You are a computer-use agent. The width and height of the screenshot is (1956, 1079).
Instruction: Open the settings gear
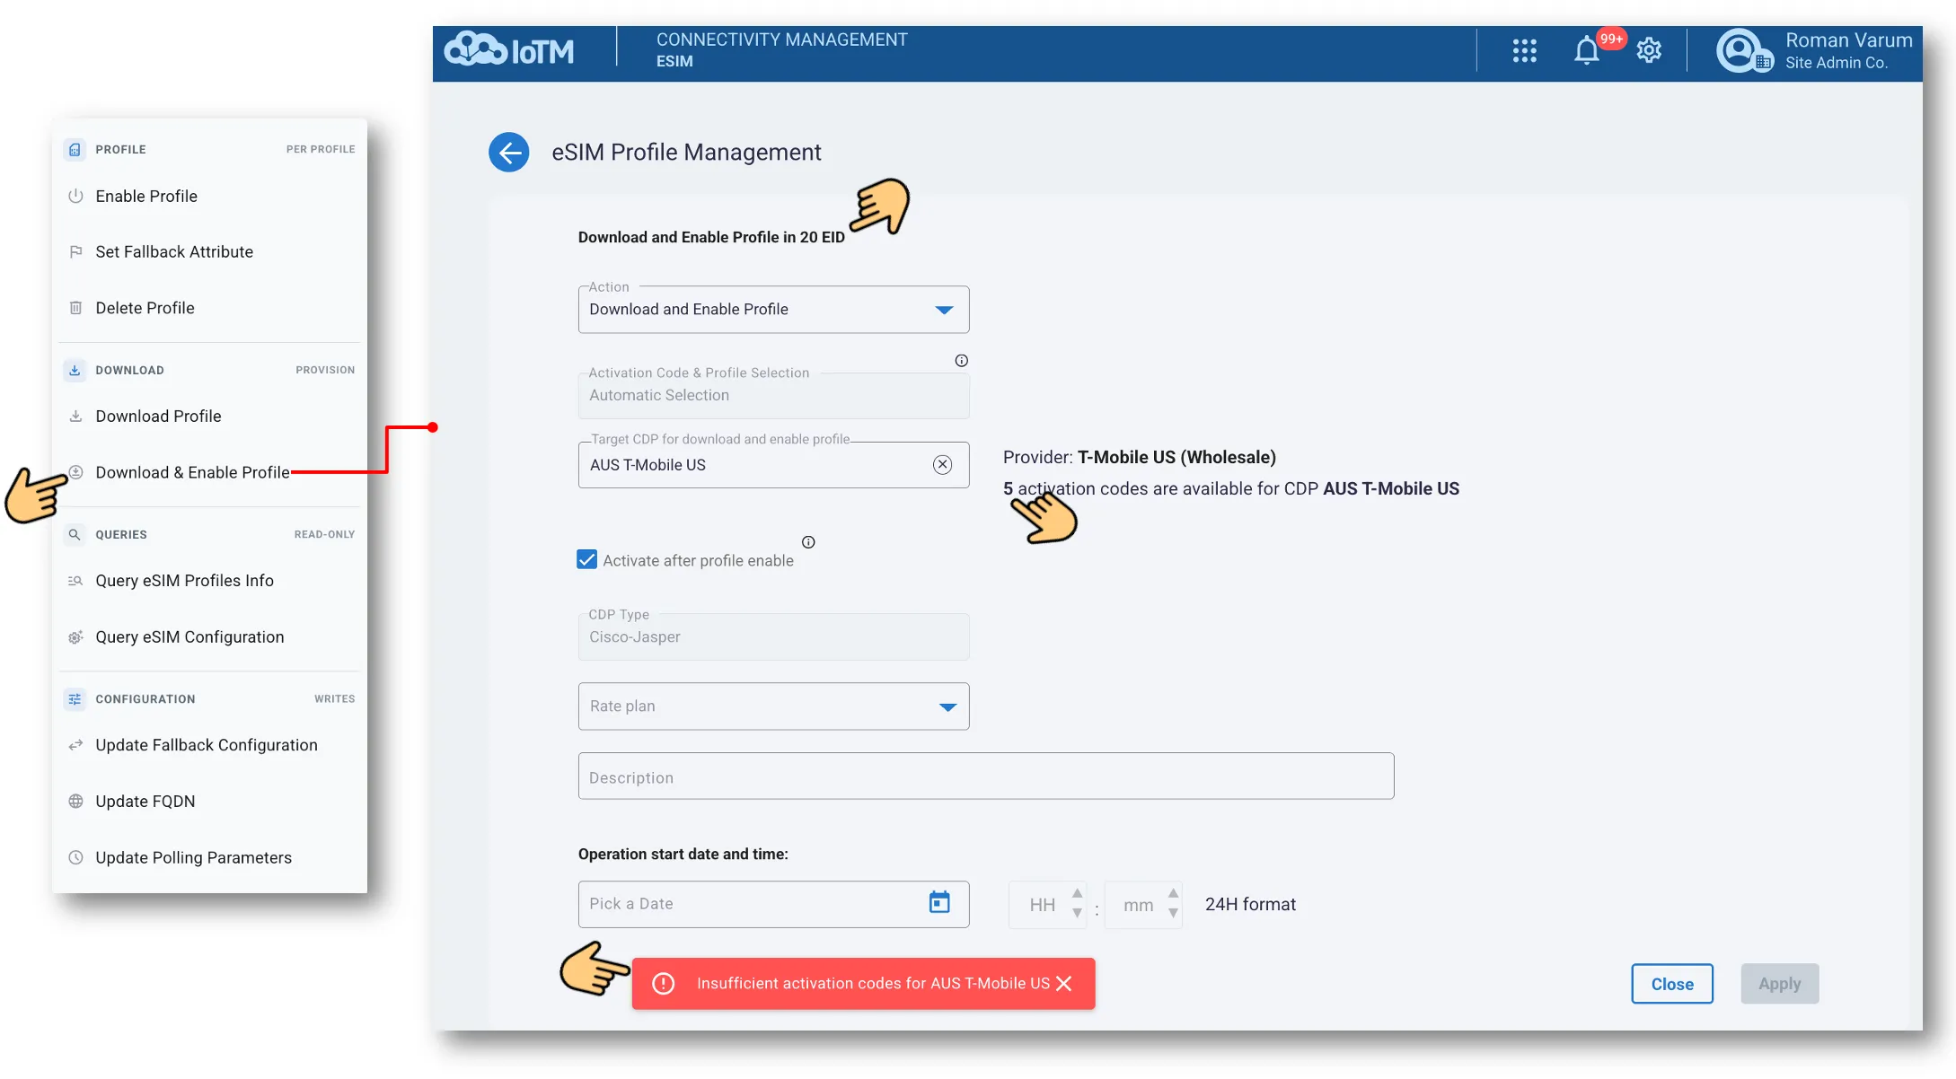1648,50
